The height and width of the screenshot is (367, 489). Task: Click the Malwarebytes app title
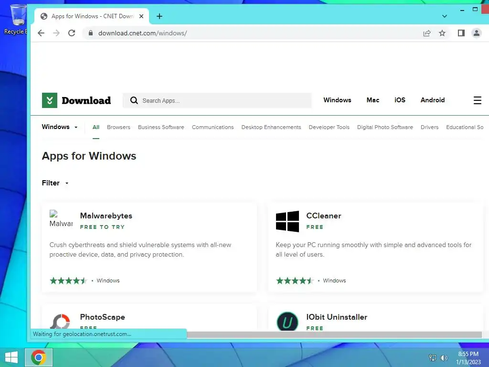106,216
